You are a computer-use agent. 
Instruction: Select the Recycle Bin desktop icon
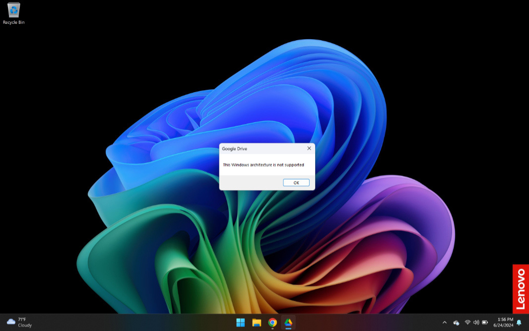pyautogui.click(x=14, y=10)
